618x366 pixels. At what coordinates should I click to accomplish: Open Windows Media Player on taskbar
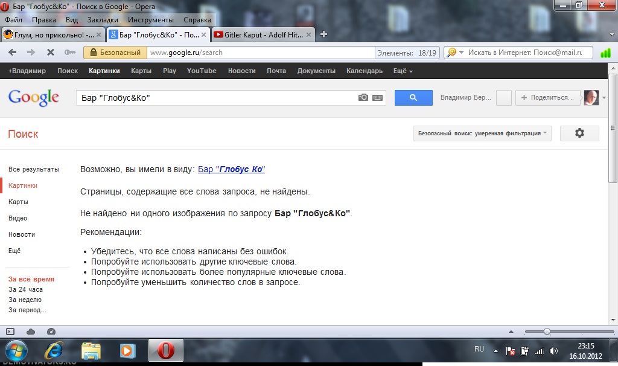point(127,351)
